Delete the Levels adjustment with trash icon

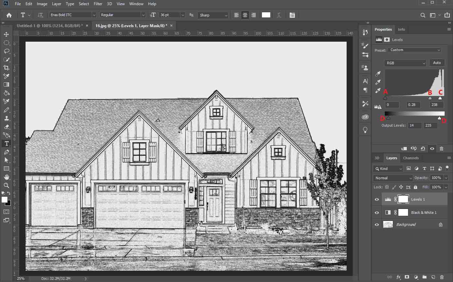441,149
